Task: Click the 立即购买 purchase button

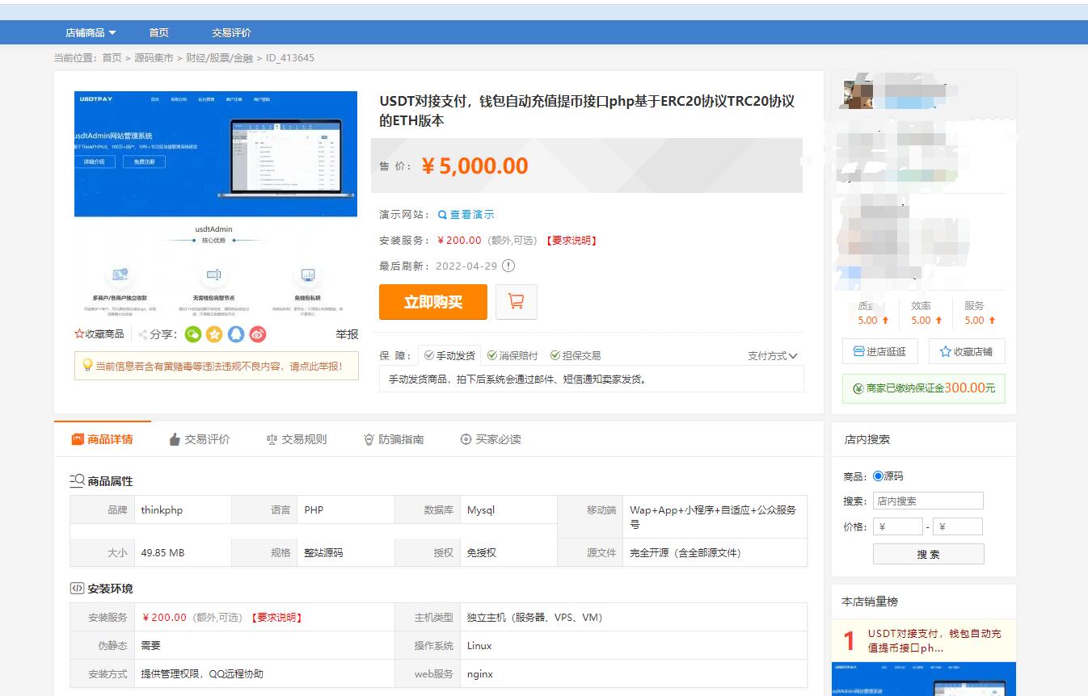Action: click(433, 302)
